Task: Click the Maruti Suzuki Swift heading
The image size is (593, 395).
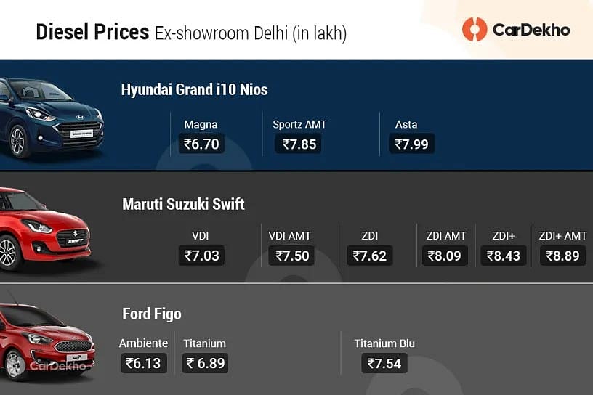Action: [183, 204]
